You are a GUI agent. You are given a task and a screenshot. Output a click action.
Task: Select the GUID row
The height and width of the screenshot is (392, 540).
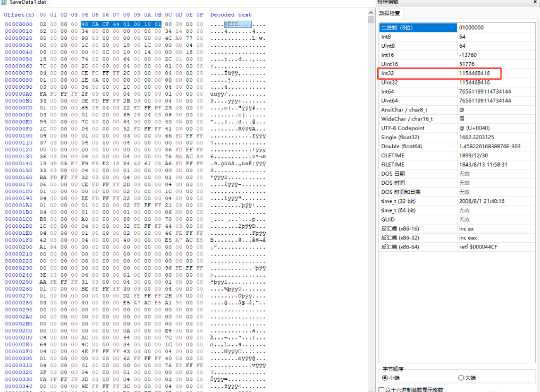(457, 219)
